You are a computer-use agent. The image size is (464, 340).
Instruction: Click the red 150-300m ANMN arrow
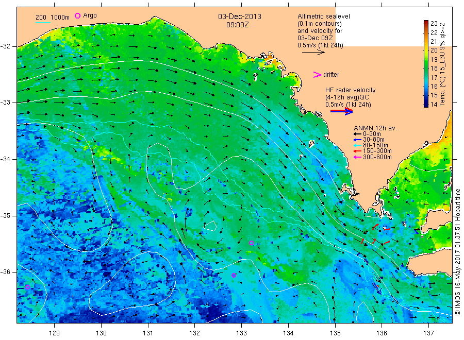click(x=357, y=151)
